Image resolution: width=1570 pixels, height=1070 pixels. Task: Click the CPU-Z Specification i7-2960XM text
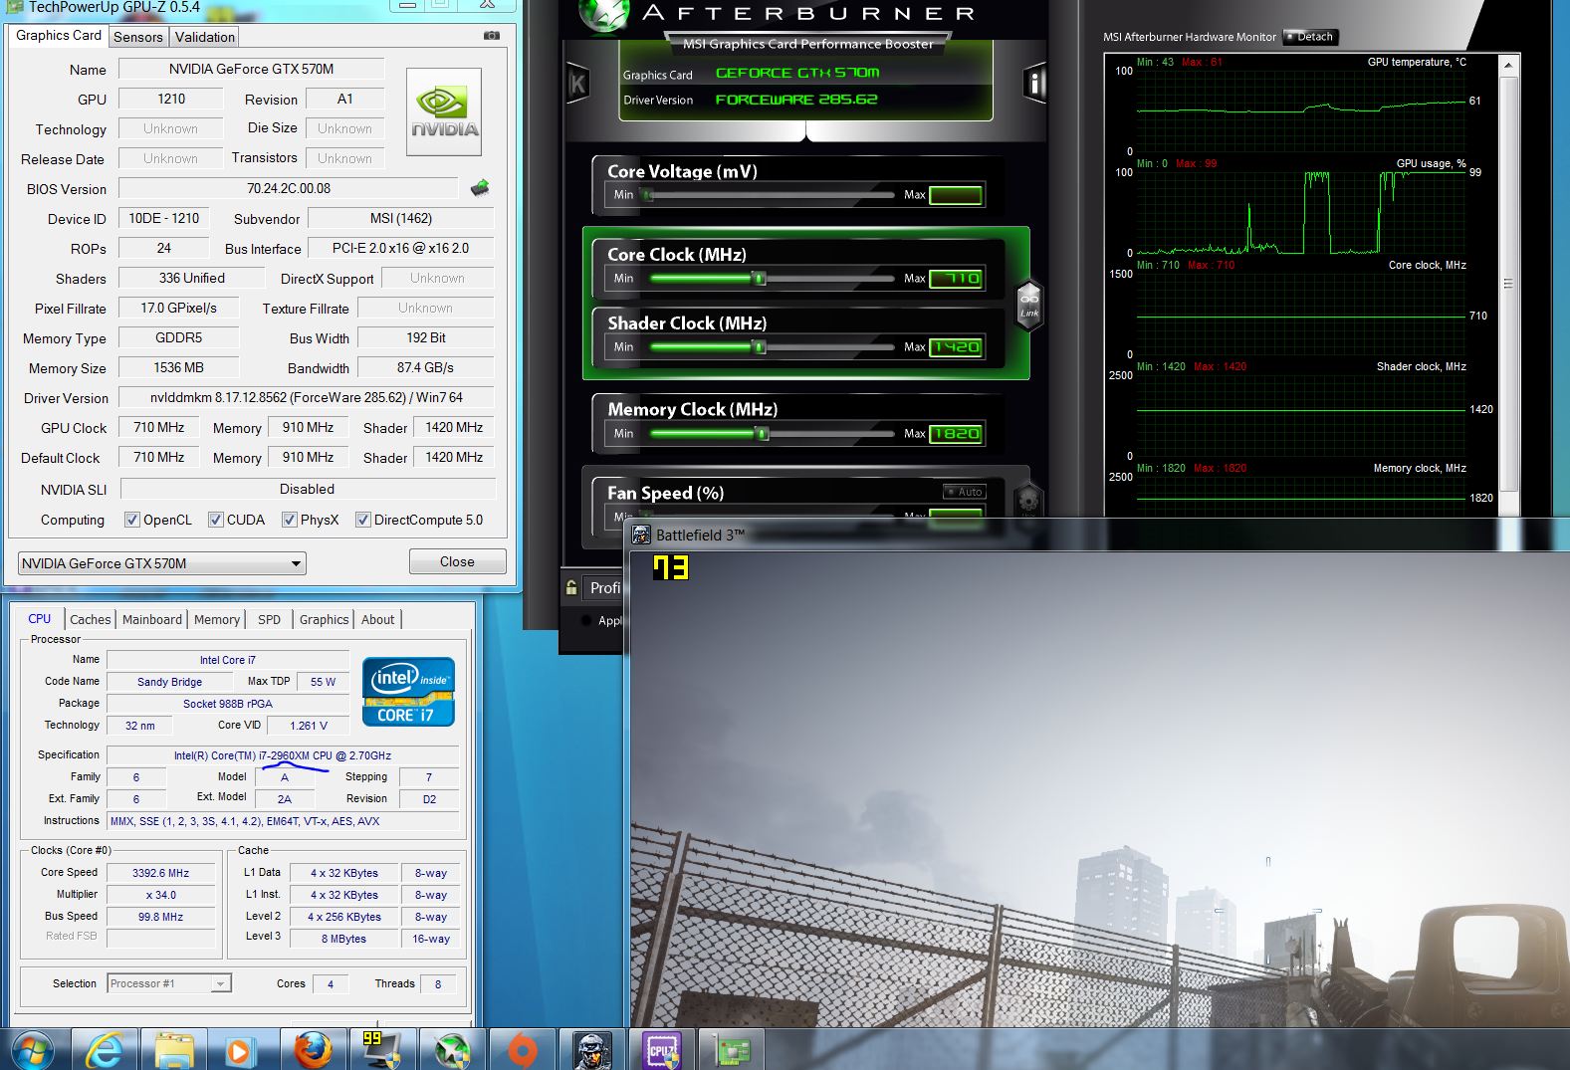click(x=283, y=755)
